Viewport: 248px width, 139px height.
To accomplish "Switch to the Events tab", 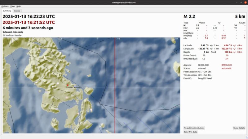I will click(x=17, y=11).
